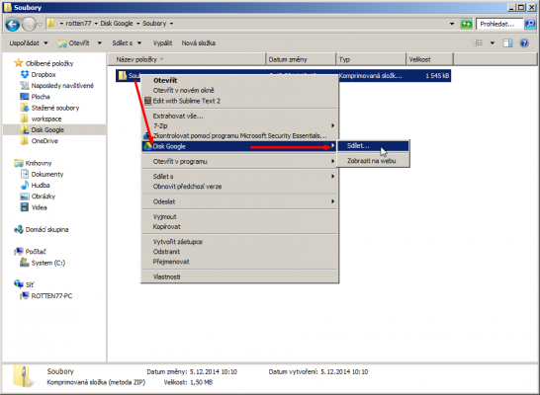The width and height of the screenshot is (540, 395).
Task: Click the Otevřít toolbar button
Action: [74, 43]
